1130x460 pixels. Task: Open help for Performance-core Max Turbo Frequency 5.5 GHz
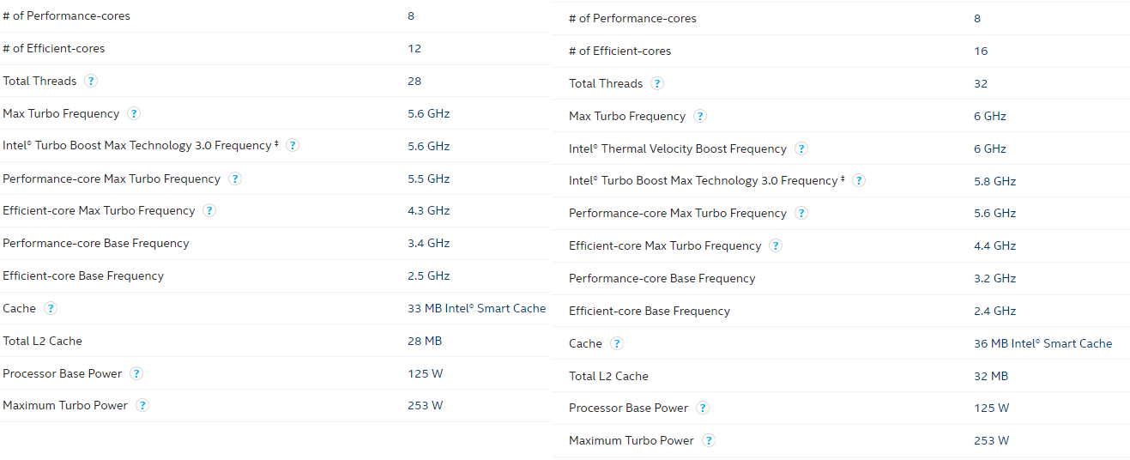click(235, 179)
